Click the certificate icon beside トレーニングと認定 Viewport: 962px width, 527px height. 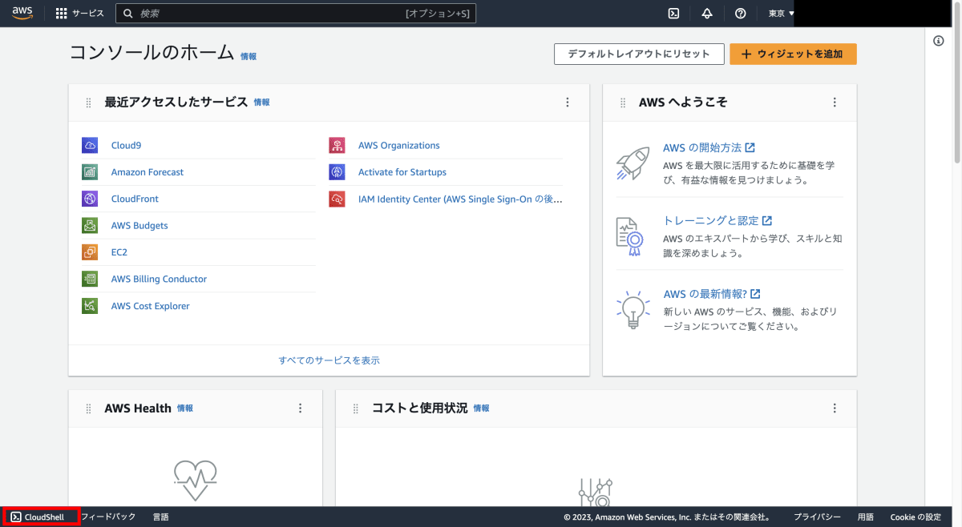pyautogui.click(x=630, y=237)
